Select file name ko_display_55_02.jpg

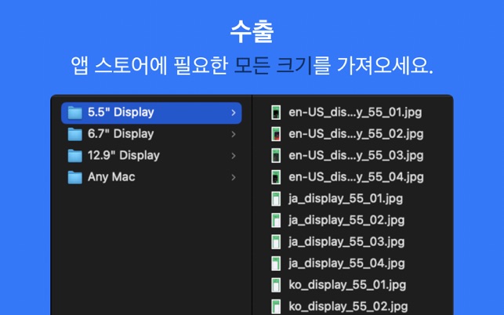click(348, 306)
